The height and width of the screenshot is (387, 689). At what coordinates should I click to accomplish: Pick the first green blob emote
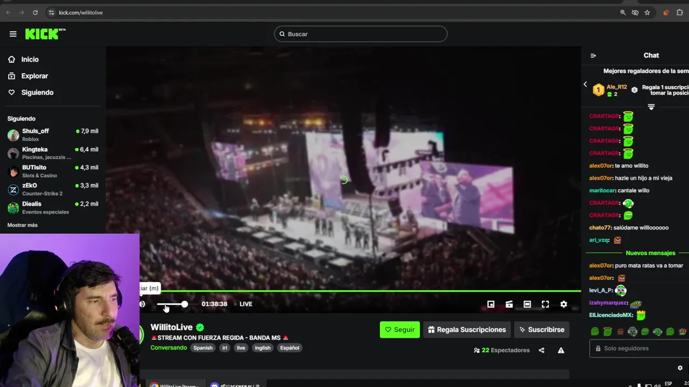click(x=595, y=332)
